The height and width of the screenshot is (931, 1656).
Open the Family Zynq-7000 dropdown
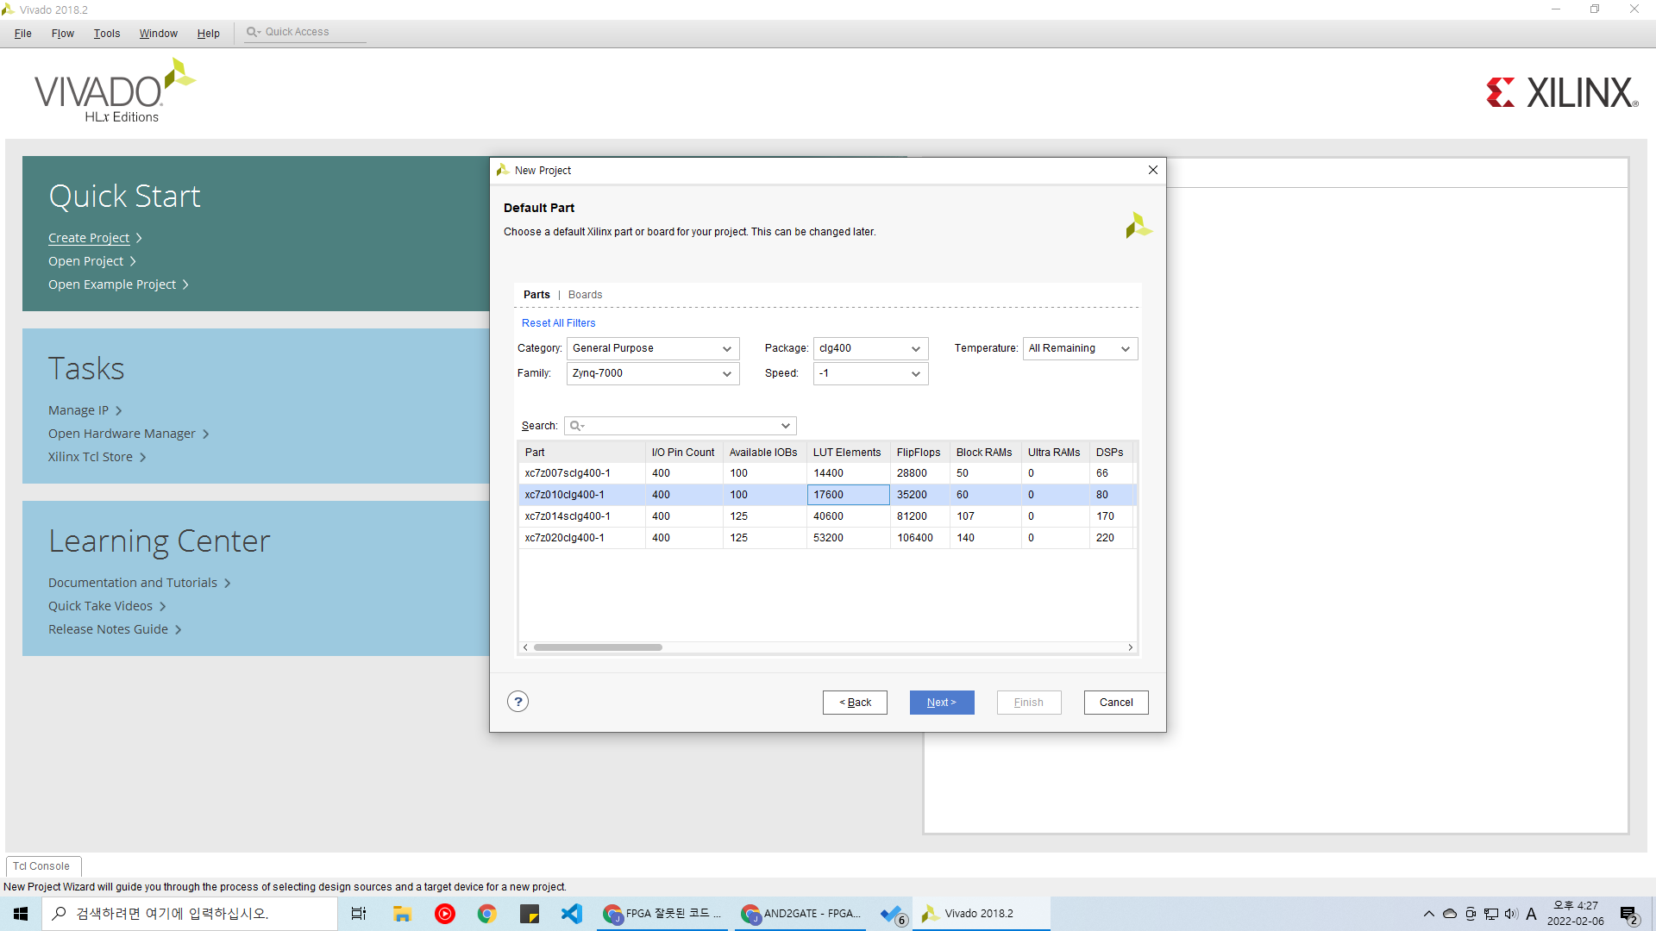[x=652, y=373]
